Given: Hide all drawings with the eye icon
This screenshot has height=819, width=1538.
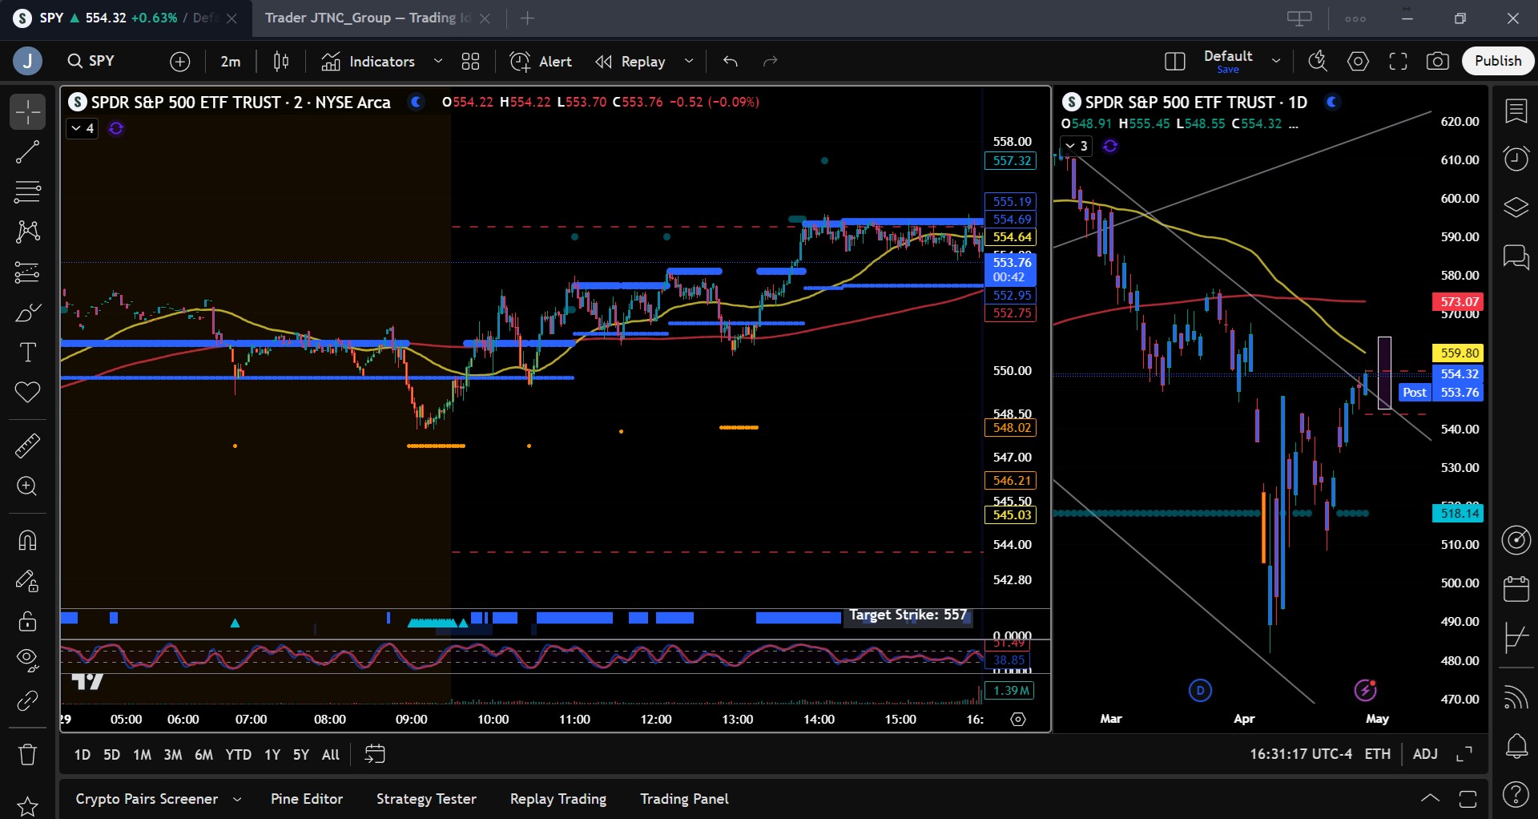Looking at the screenshot, I should 27,660.
